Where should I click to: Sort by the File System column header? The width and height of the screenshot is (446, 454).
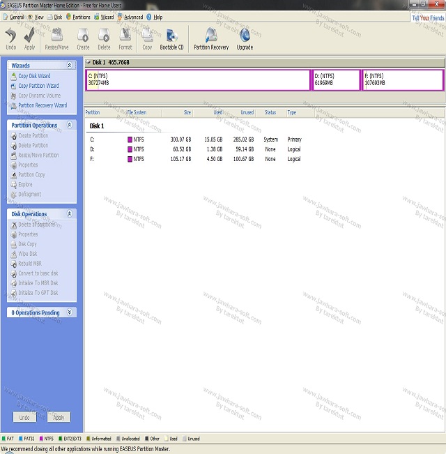click(137, 113)
